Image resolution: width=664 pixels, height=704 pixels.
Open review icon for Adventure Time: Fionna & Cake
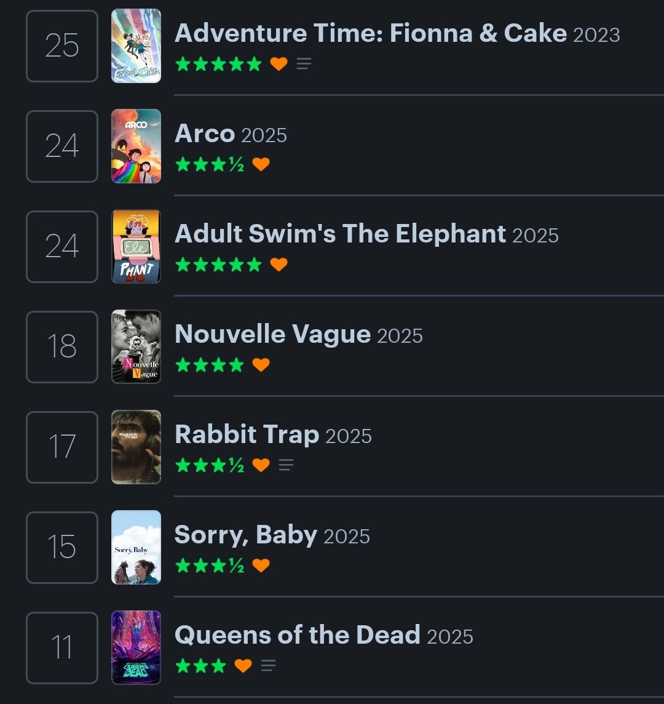304,64
